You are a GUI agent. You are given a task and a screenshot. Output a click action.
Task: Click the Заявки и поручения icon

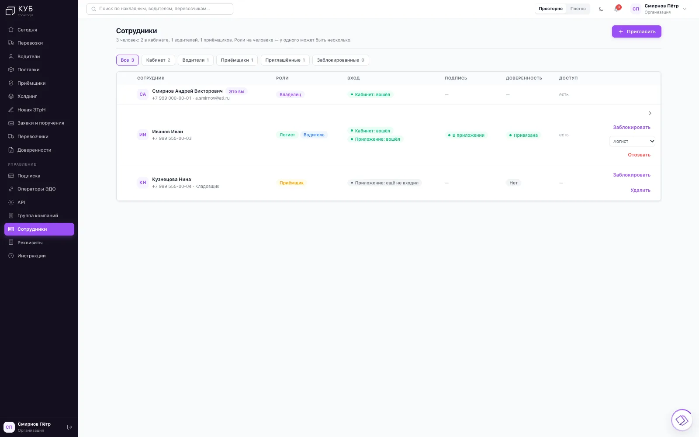(x=11, y=123)
